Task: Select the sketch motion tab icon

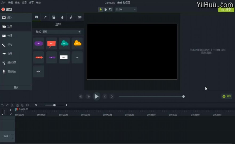Action: [71, 17]
